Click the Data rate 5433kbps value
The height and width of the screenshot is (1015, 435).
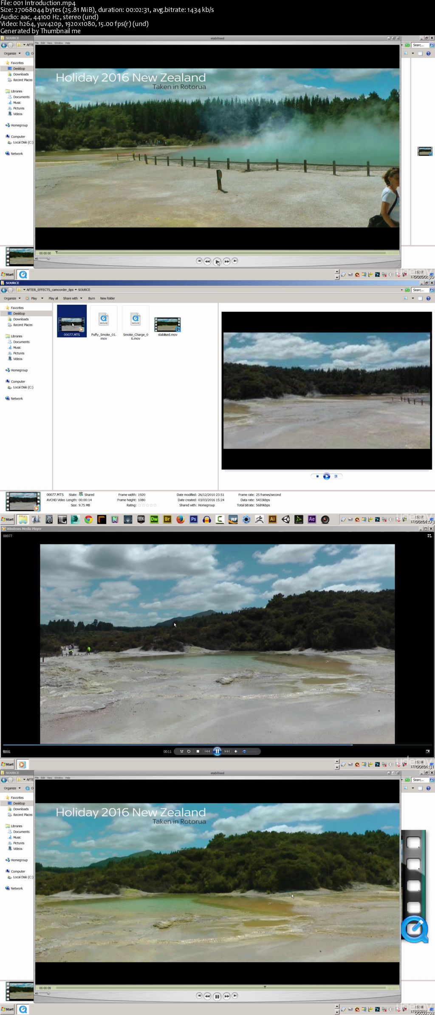pos(263,500)
